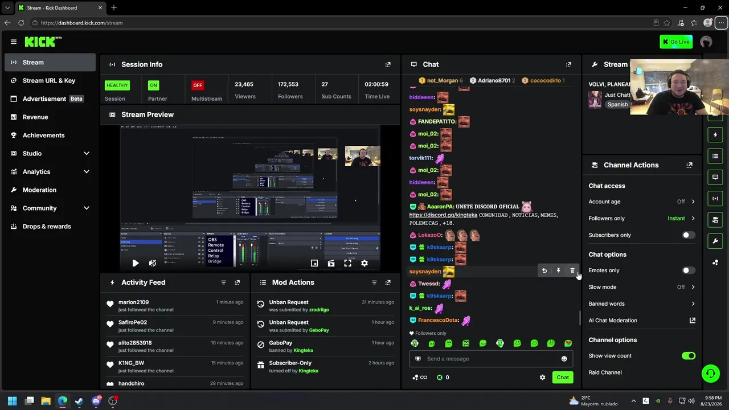
Task: Open the Moderation page
Action: click(x=50, y=190)
